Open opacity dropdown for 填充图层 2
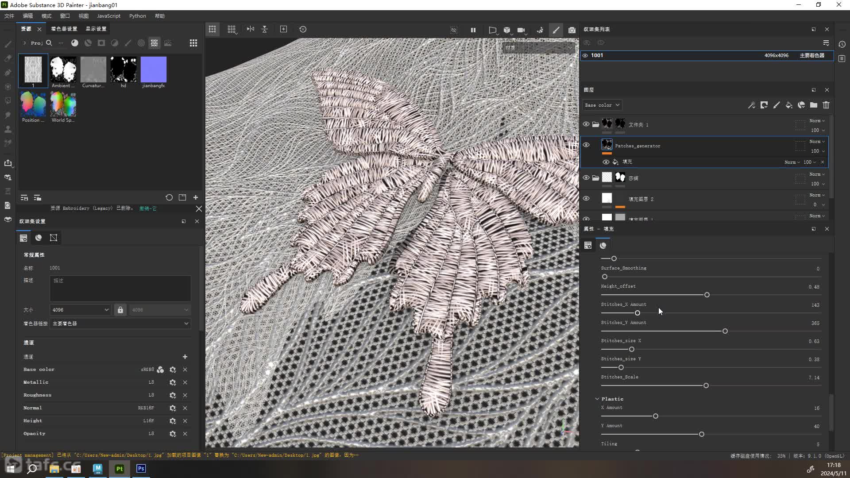The image size is (850, 478). click(819, 204)
